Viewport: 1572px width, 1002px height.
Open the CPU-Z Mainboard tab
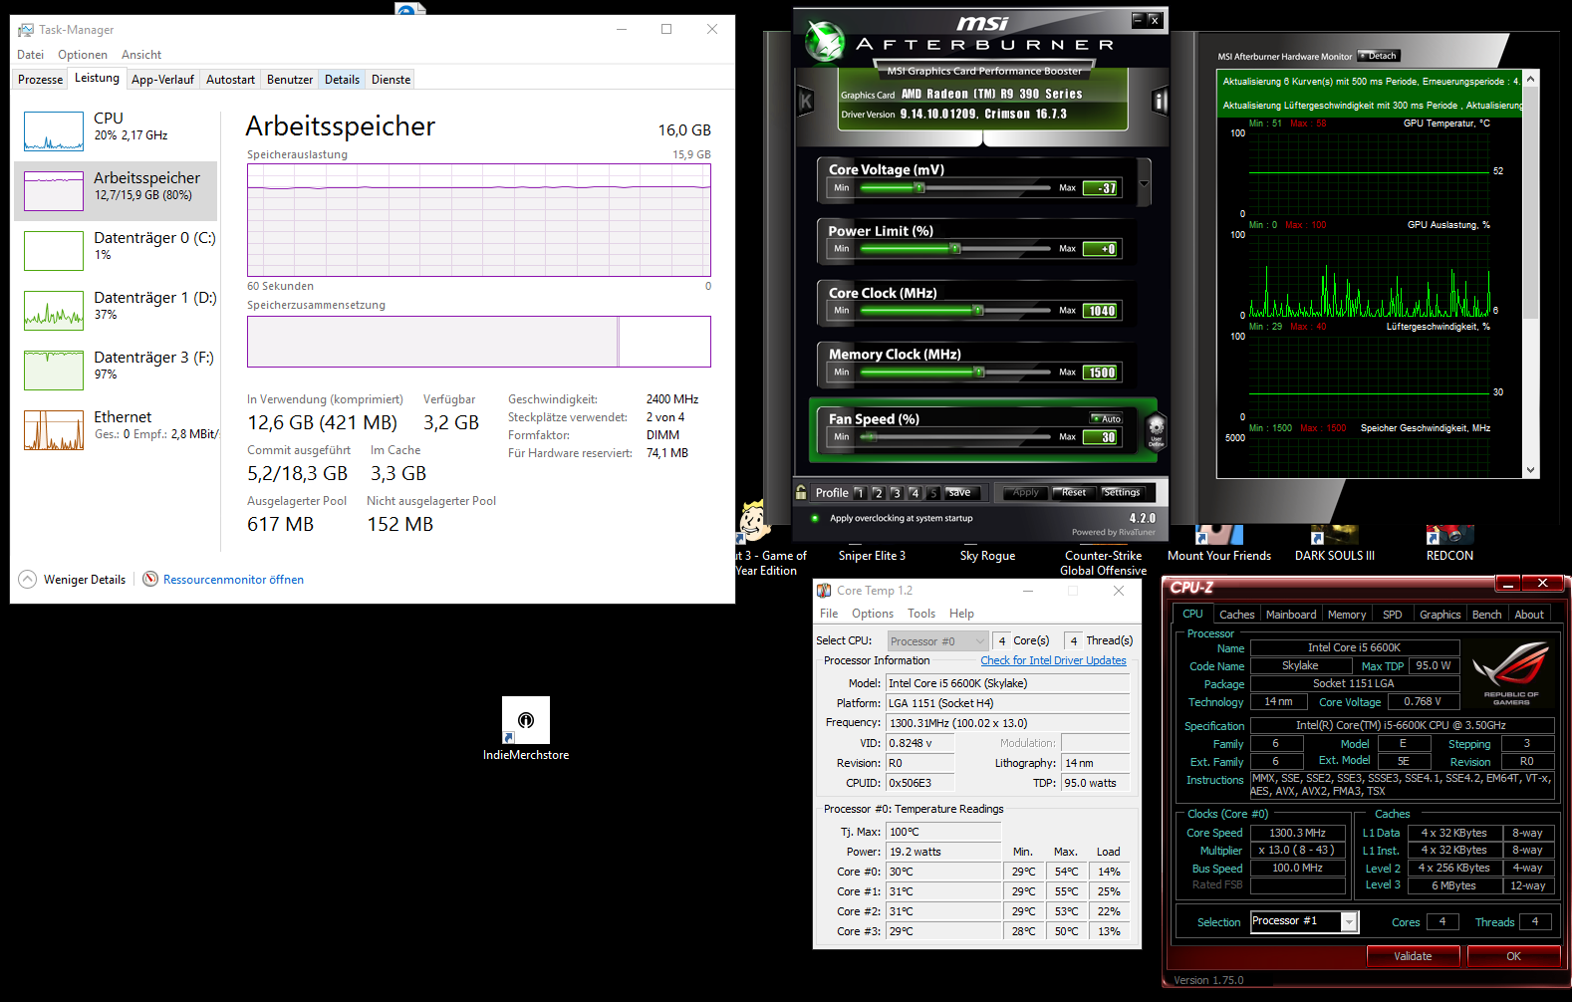(1291, 615)
